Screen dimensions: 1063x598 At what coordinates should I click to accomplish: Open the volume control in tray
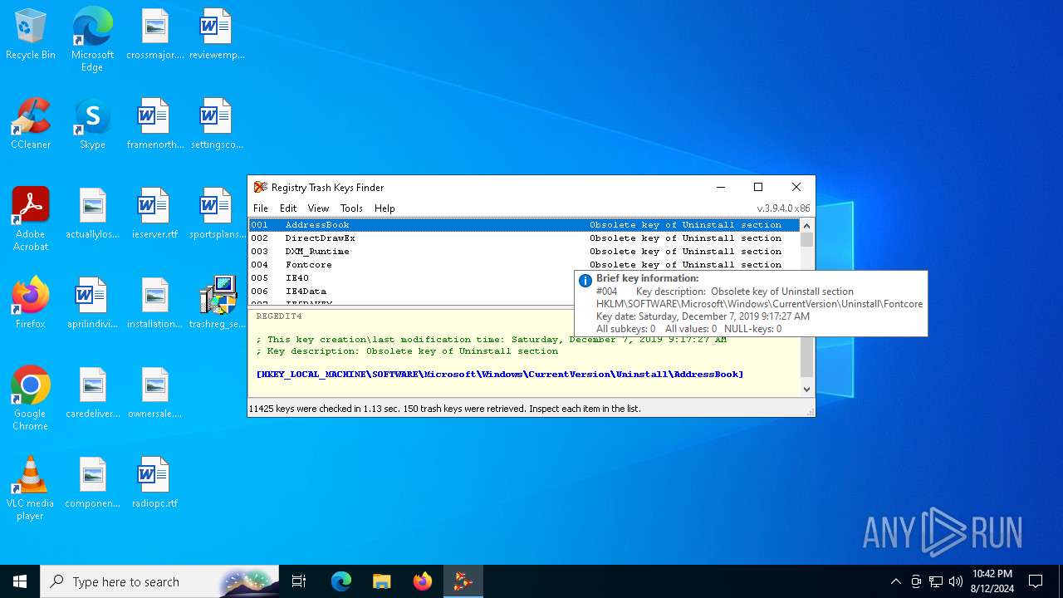point(956,581)
